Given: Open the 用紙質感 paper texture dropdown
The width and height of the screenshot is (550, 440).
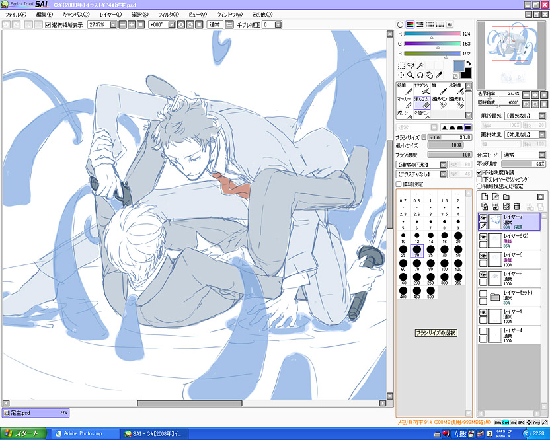Looking at the screenshot, I should coord(542,116).
